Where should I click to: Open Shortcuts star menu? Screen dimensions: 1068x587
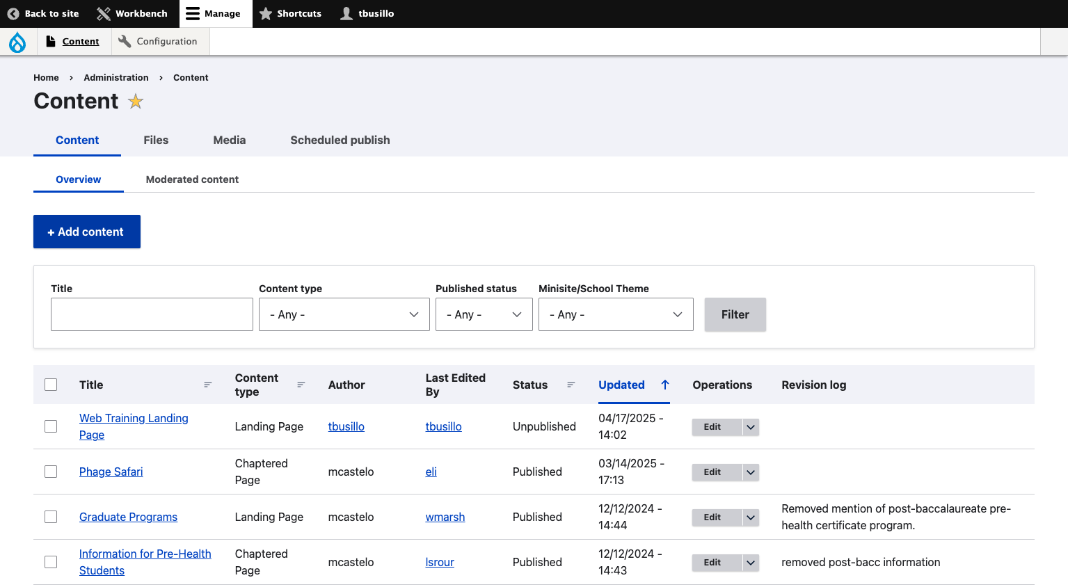(290, 14)
